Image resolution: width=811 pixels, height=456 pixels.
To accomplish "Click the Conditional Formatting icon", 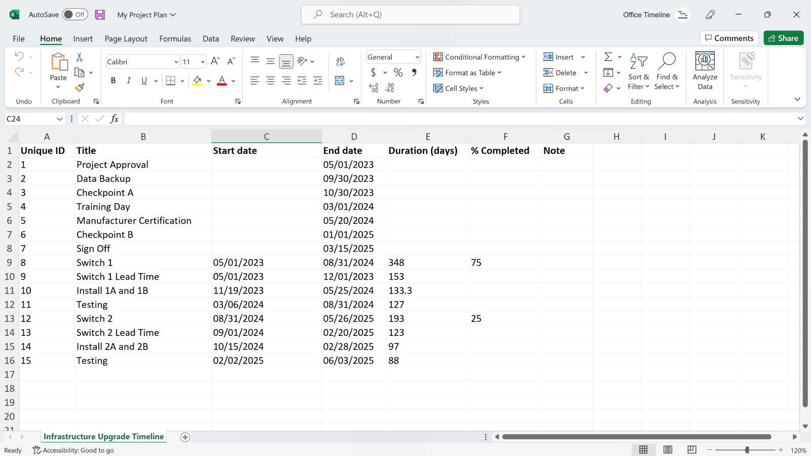I will click(438, 57).
